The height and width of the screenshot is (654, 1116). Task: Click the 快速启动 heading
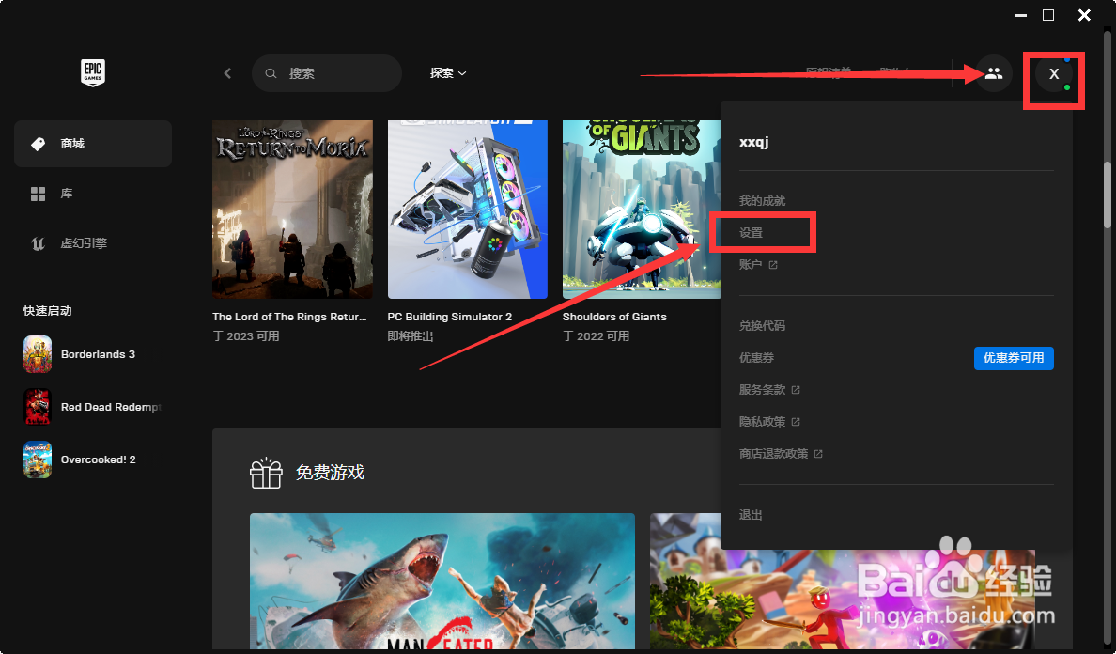click(x=48, y=311)
